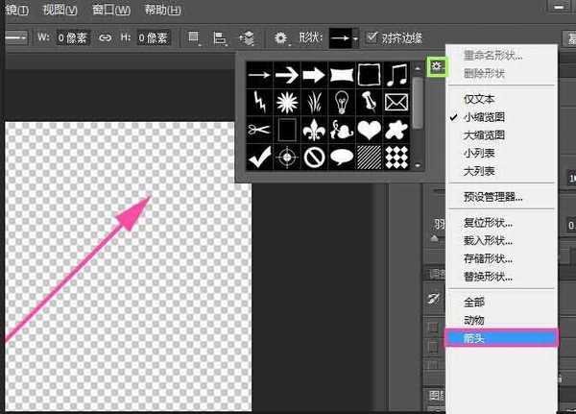
Task: Pick the square frame shape
Action: [x=369, y=75]
